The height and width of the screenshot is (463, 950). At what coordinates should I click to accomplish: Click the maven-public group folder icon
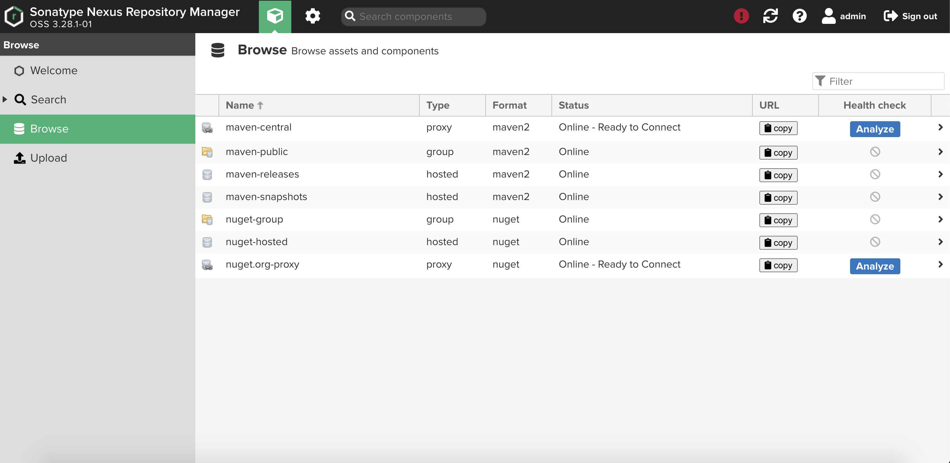[x=207, y=152]
